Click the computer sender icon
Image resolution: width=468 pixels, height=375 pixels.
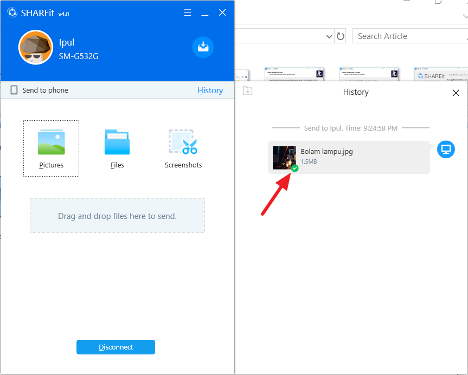446,149
